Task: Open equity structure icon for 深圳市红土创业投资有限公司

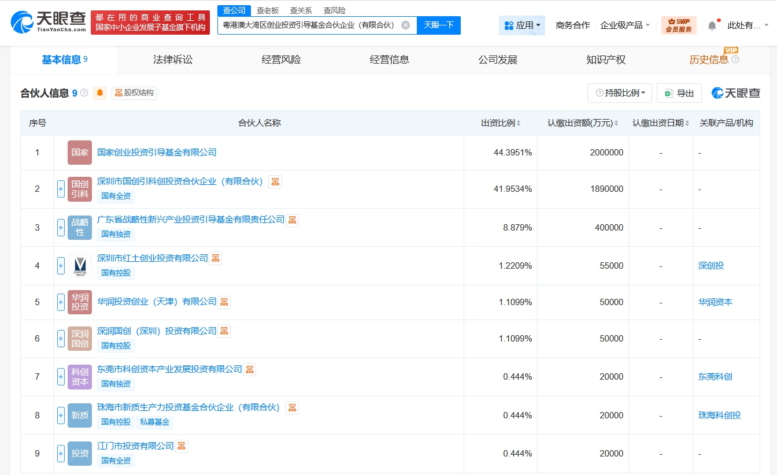Action: click(216, 258)
